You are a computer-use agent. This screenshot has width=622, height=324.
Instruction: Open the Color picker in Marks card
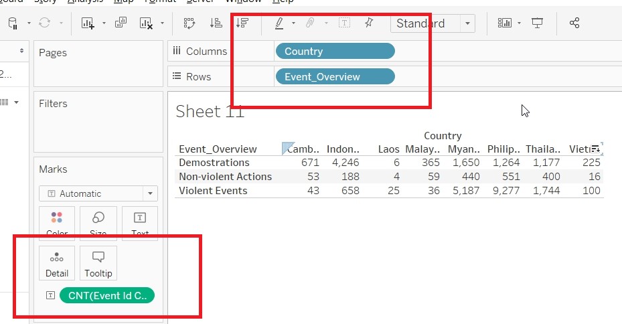tap(57, 223)
